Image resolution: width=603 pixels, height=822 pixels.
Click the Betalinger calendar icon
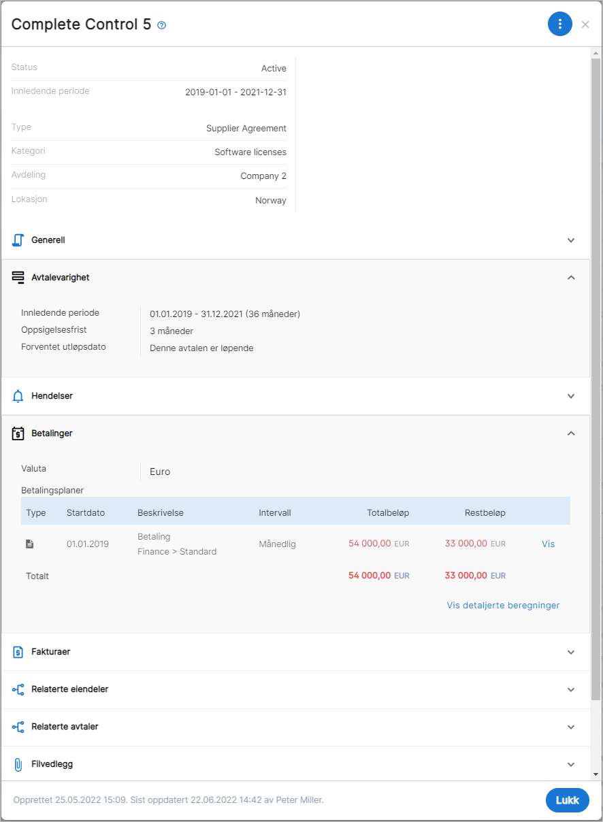coord(18,433)
